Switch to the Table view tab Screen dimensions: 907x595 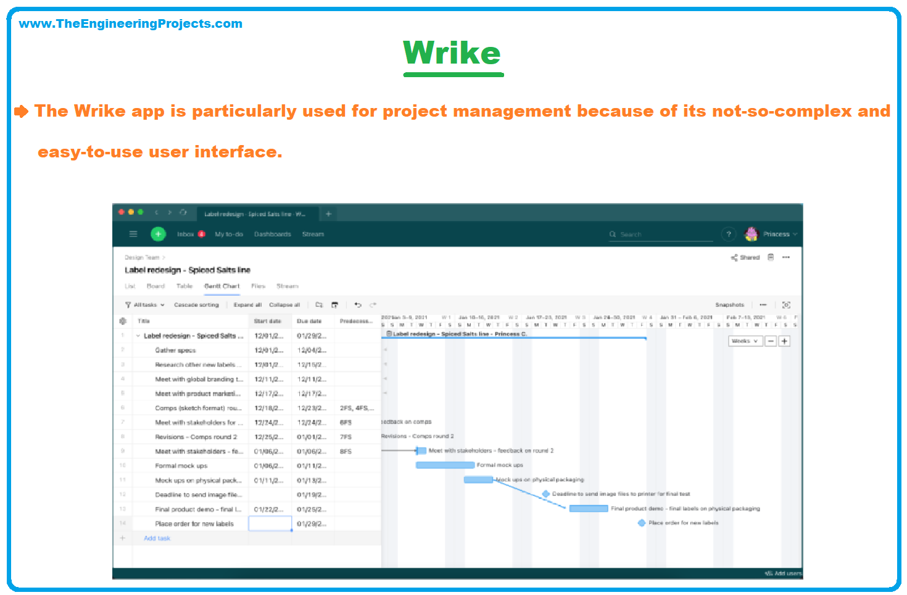[184, 286]
